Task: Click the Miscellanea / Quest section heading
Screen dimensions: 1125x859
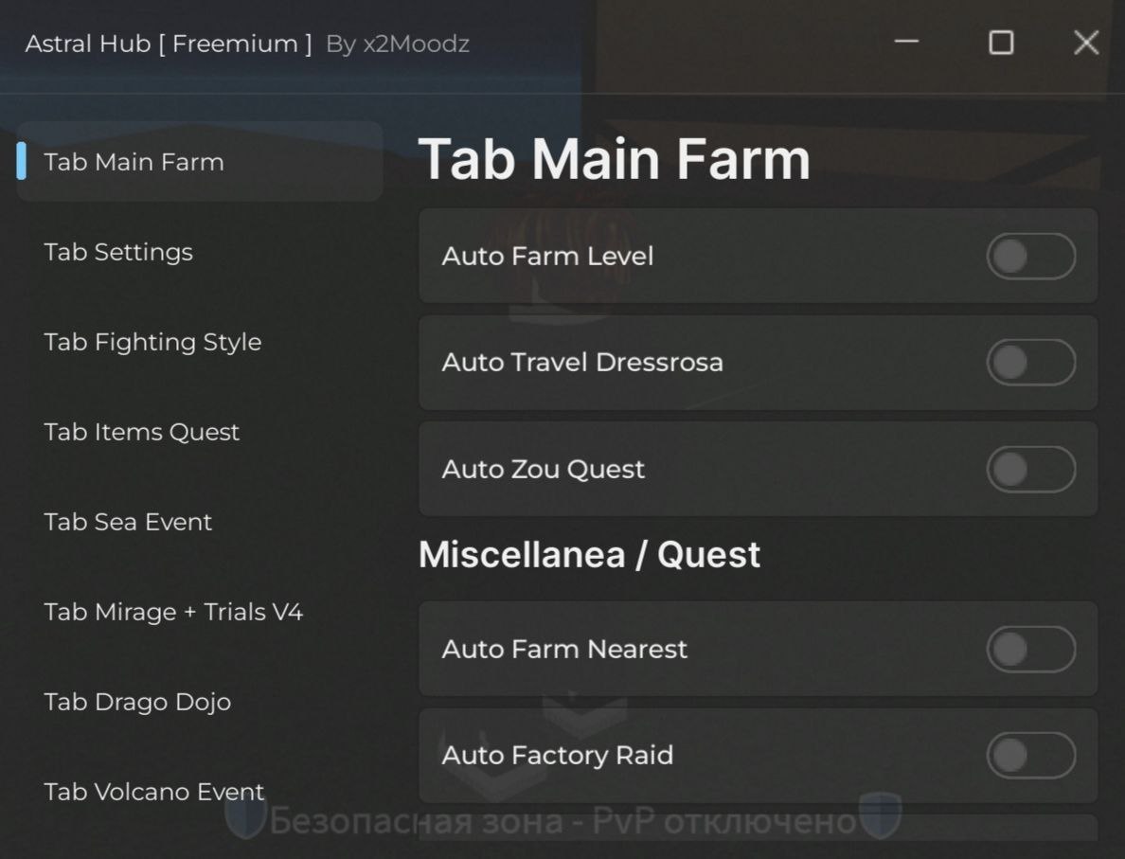Action: click(589, 555)
